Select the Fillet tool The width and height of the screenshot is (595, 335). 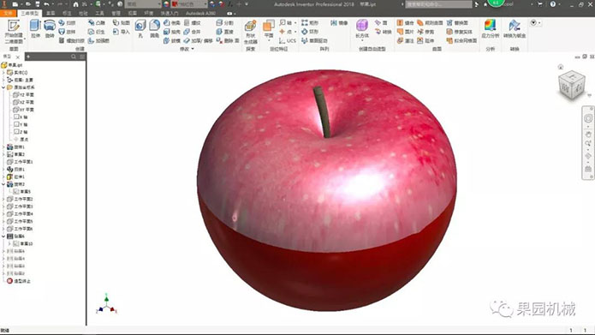coord(154,29)
